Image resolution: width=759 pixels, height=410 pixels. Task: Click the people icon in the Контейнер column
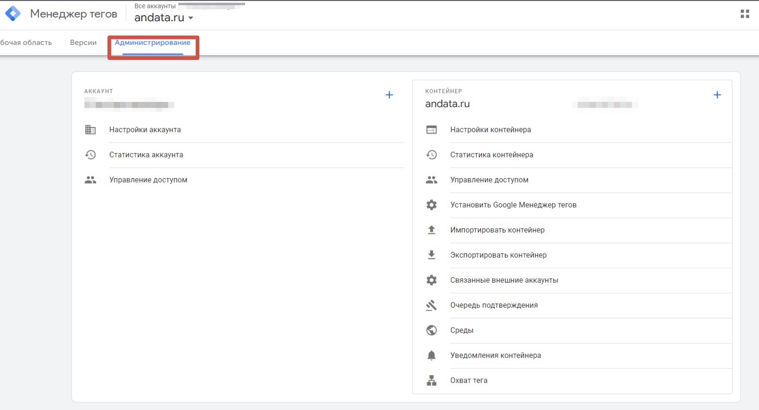tap(432, 180)
